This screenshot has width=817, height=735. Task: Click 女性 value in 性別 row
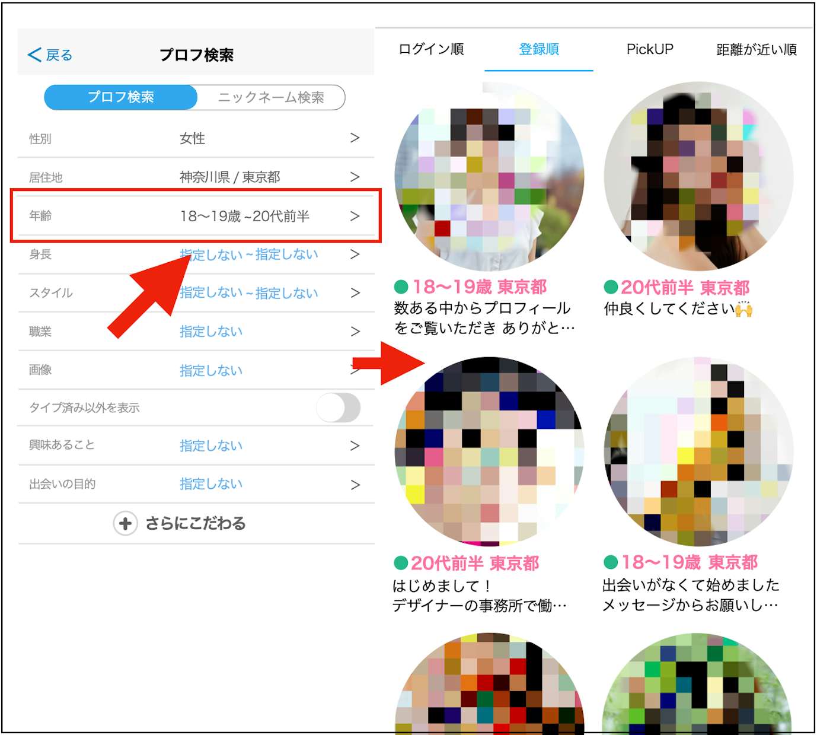click(x=193, y=138)
